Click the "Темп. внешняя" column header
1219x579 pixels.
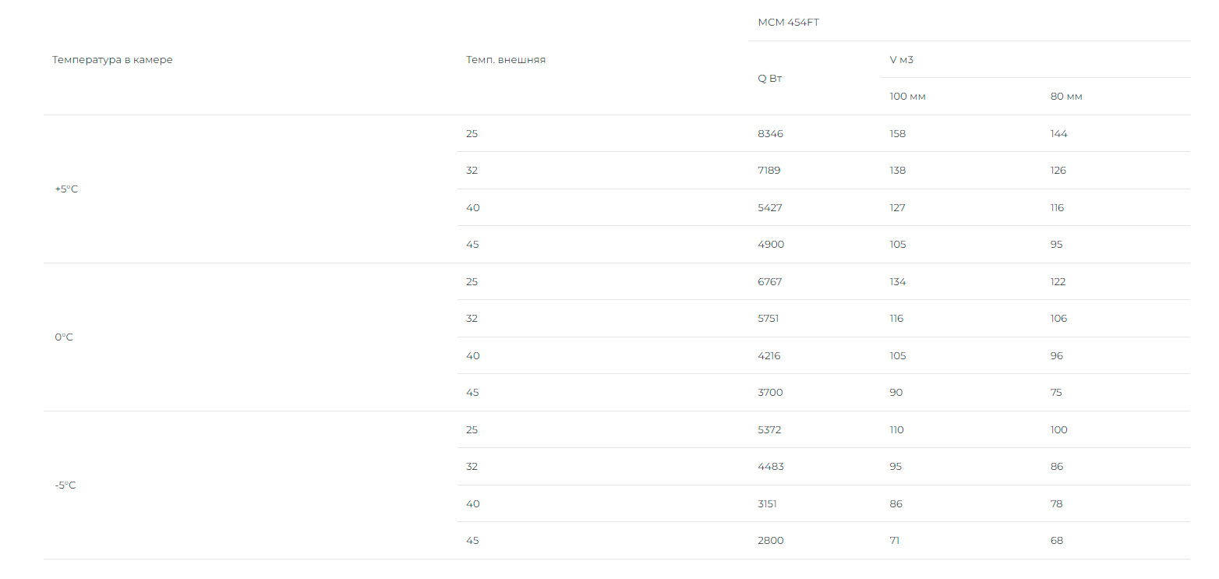pyautogui.click(x=506, y=60)
